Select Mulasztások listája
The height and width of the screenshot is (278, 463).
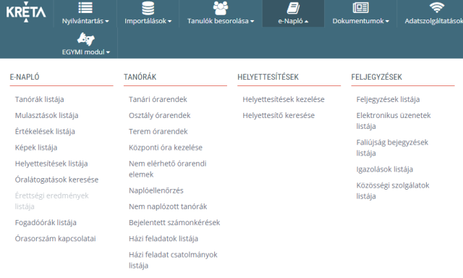[46, 116]
